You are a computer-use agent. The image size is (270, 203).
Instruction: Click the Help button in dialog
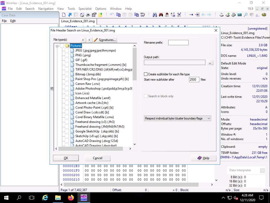pyautogui.click(x=204, y=158)
